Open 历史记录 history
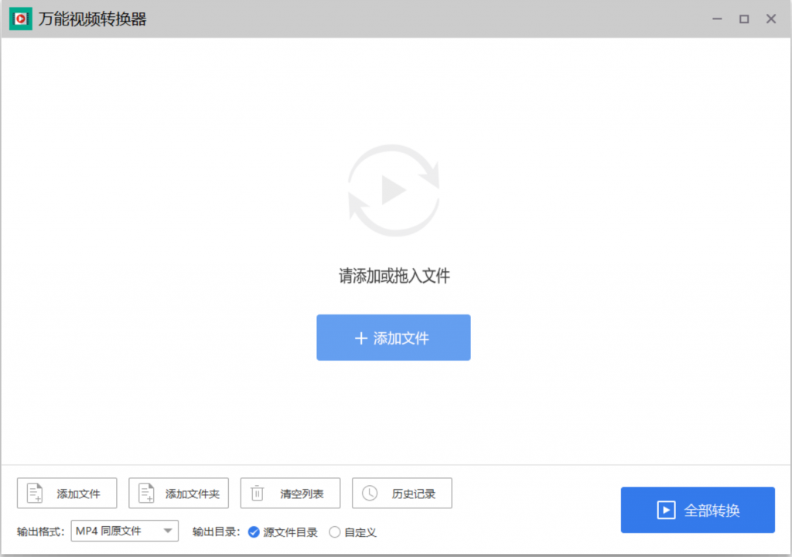The width and height of the screenshot is (792, 557). tap(401, 493)
